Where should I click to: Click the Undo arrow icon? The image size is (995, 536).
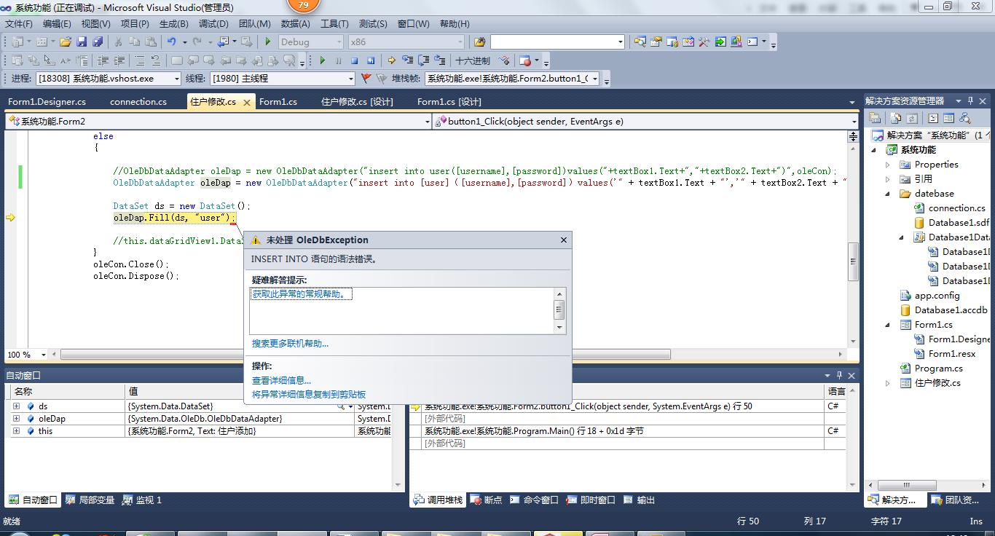click(171, 42)
